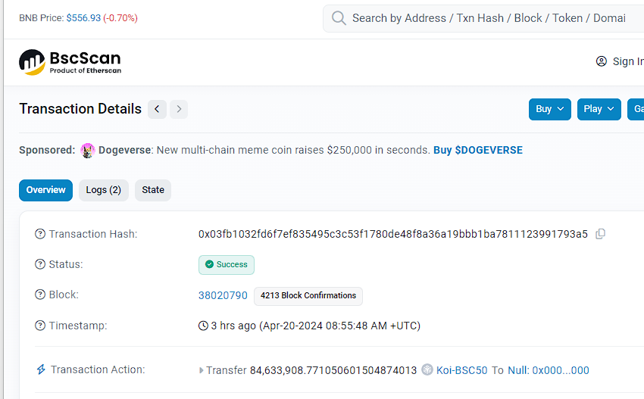Open the Null: 0x000...000 address link
Screen dimensions: 644x399
(x=549, y=370)
